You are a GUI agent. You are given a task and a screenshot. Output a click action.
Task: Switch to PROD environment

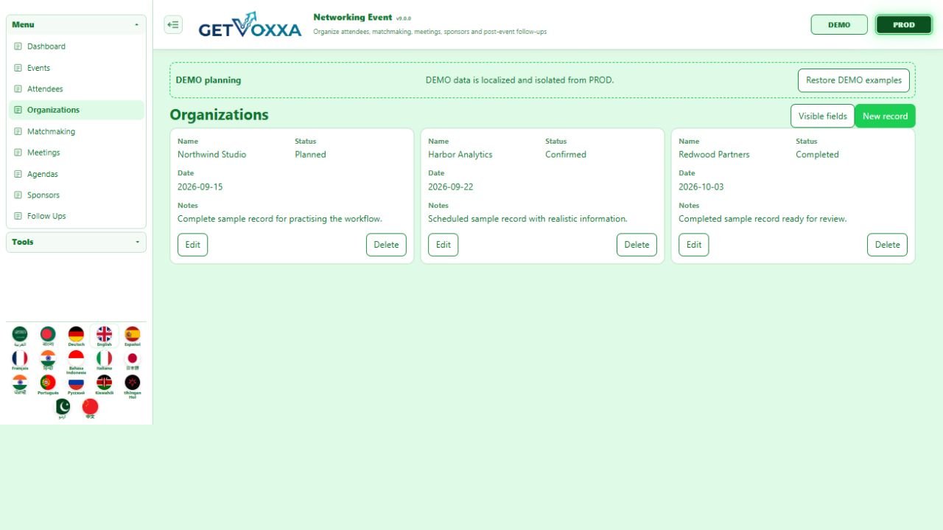[904, 24]
